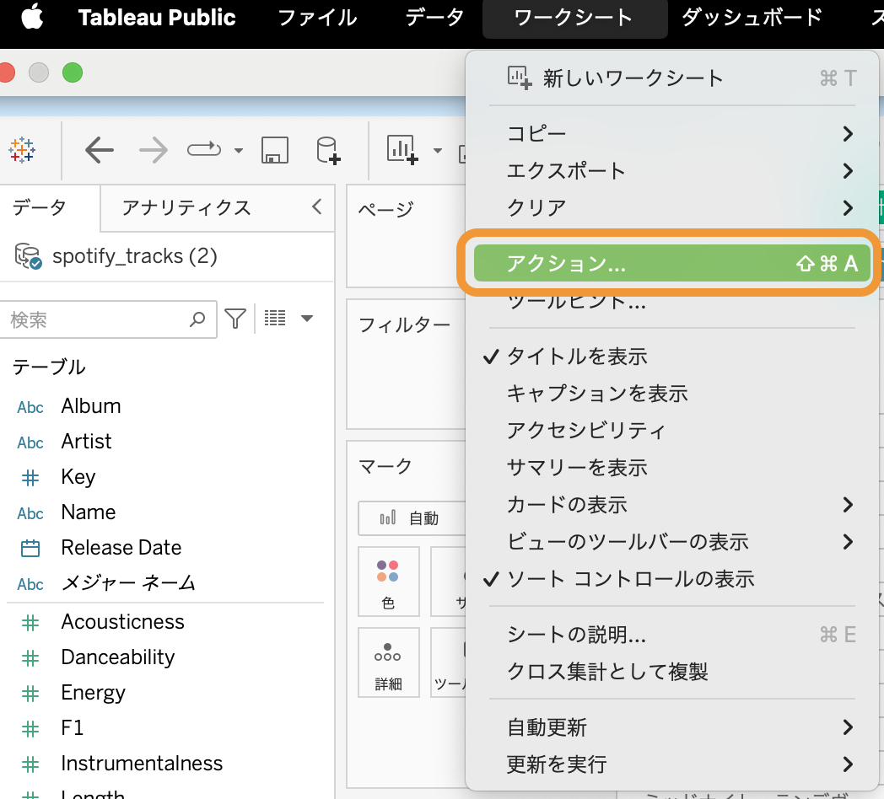Click the new worksheet toolbar icon
This screenshot has width=884, height=799.
coord(402,150)
